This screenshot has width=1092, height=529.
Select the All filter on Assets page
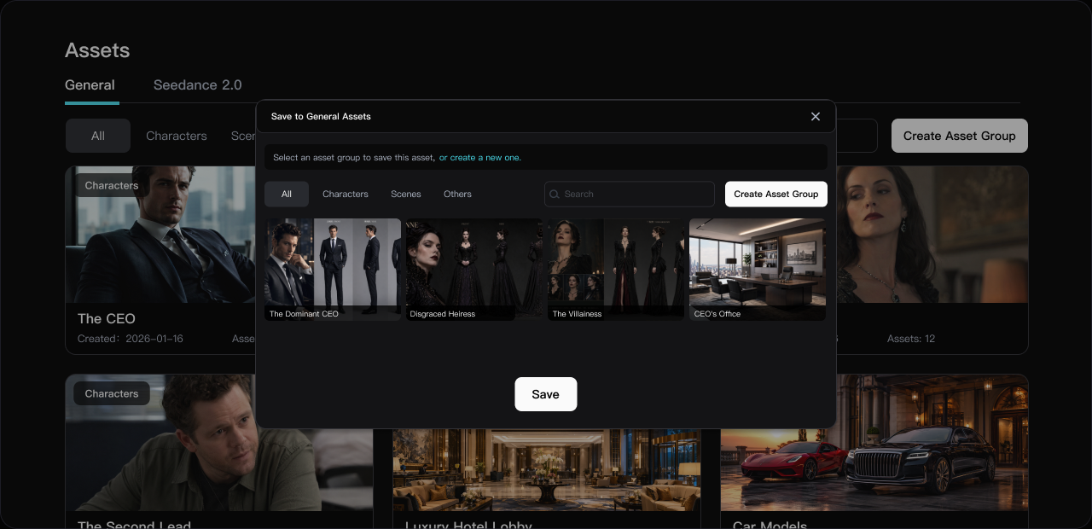pyautogui.click(x=98, y=136)
